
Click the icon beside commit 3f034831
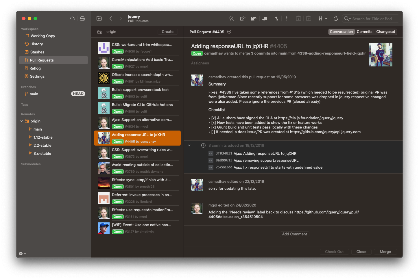211,153
